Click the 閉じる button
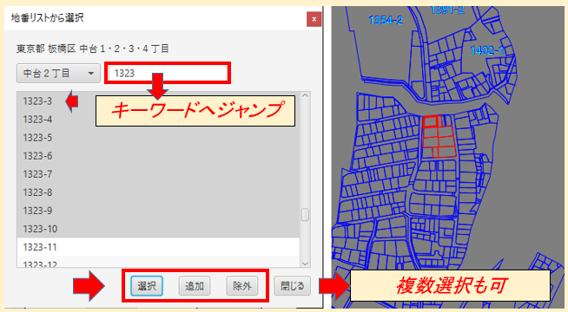 [x=293, y=286]
